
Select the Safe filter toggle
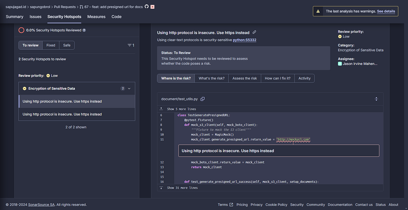coord(67,45)
